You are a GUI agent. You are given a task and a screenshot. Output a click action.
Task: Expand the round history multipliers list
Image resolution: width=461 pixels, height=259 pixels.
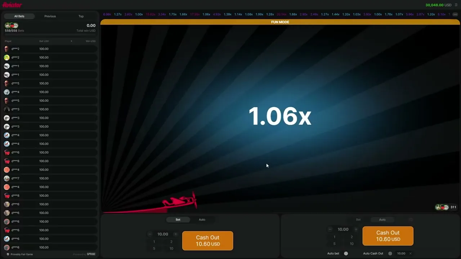[455, 14]
